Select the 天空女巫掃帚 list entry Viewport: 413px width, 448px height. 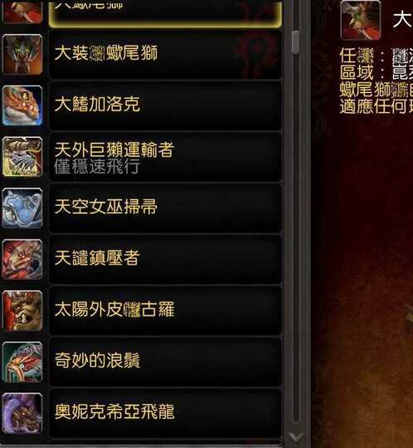[165, 208]
